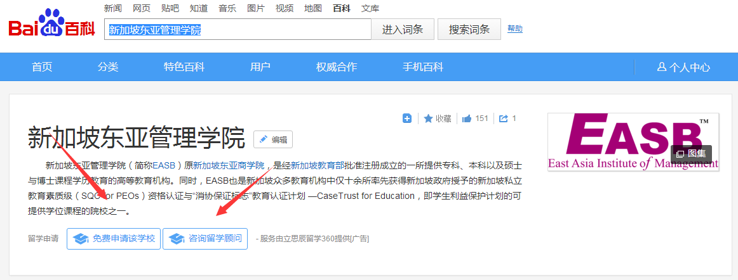This screenshot has width=738, height=280.
Task: Click the 咨询留学顾问 button
Action: tap(205, 239)
